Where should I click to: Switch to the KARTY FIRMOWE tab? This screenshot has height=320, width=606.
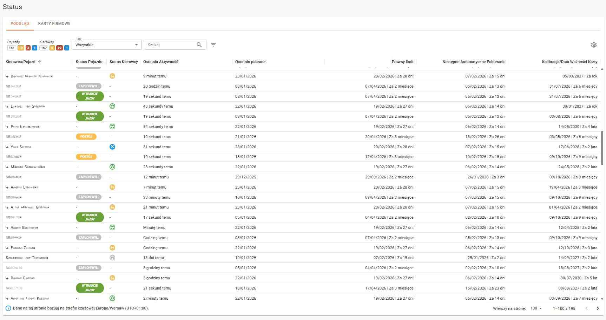(54, 23)
